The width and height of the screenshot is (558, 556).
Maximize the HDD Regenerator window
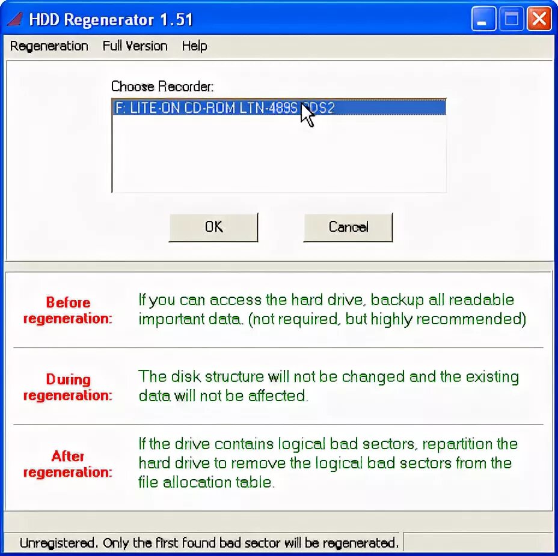511,19
